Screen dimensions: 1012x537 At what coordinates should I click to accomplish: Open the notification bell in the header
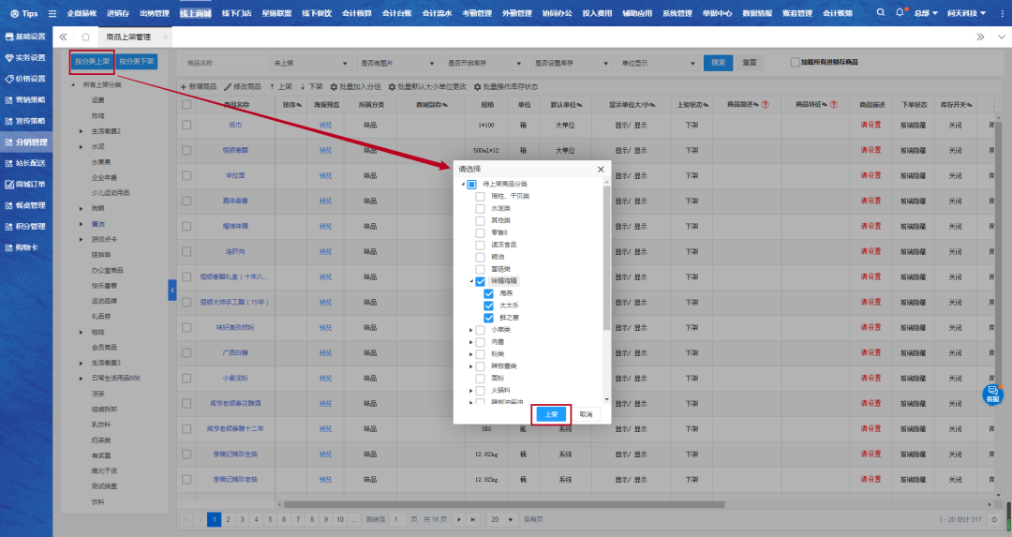click(x=900, y=13)
